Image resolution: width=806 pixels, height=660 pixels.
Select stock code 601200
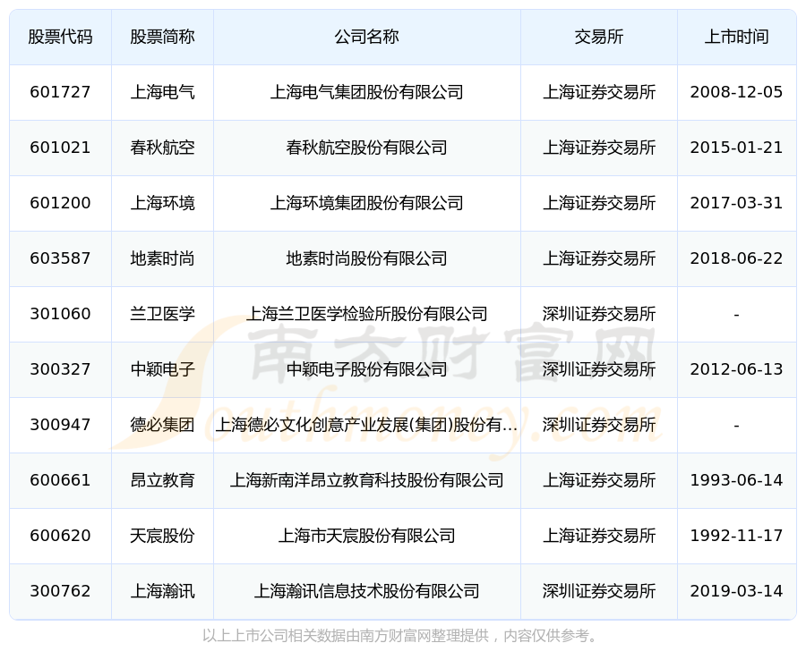[x=60, y=203]
